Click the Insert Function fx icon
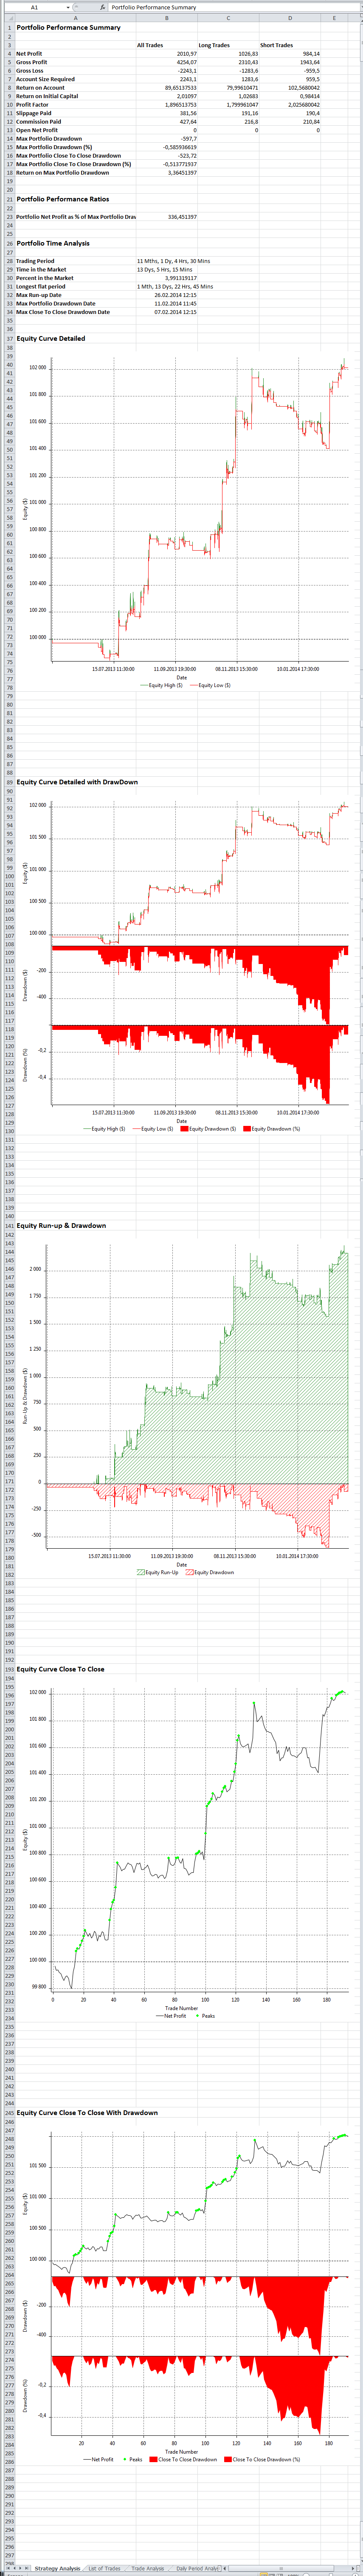This screenshot has height=2576, width=363. pos(103,7)
